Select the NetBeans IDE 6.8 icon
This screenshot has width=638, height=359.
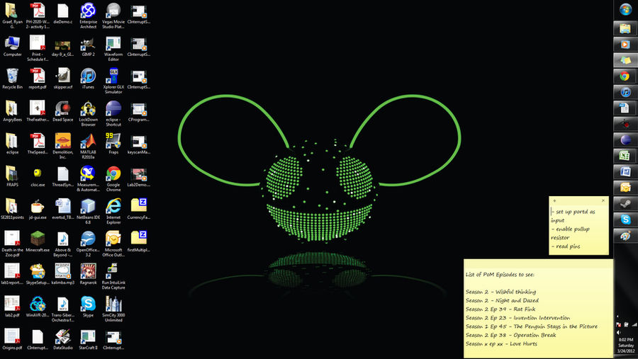point(88,212)
